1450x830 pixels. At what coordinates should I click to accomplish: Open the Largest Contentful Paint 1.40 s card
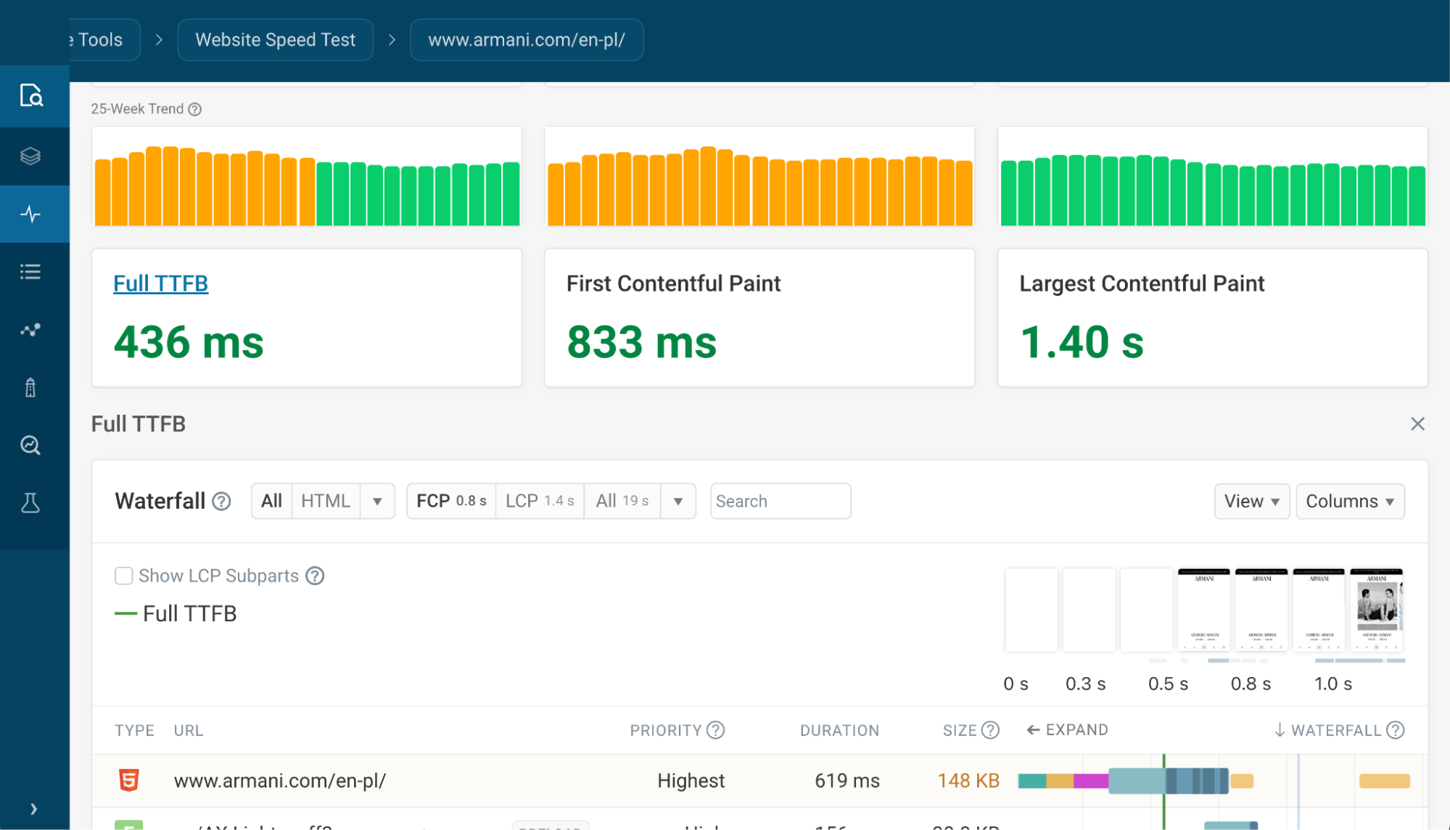(x=1213, y=318)
